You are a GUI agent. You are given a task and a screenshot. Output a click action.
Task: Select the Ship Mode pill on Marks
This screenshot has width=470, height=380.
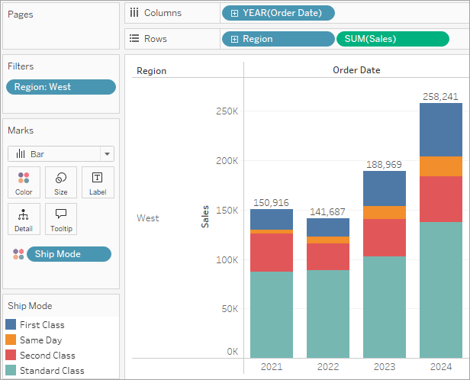pos(69,254)
